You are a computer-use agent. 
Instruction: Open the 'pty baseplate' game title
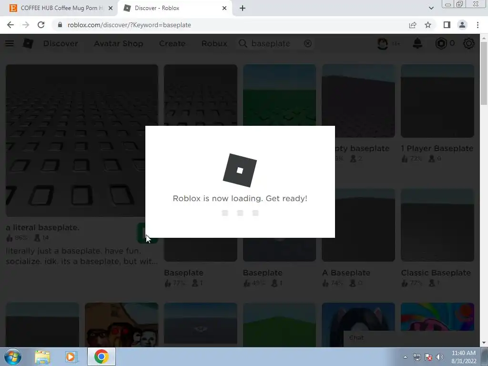362,149
